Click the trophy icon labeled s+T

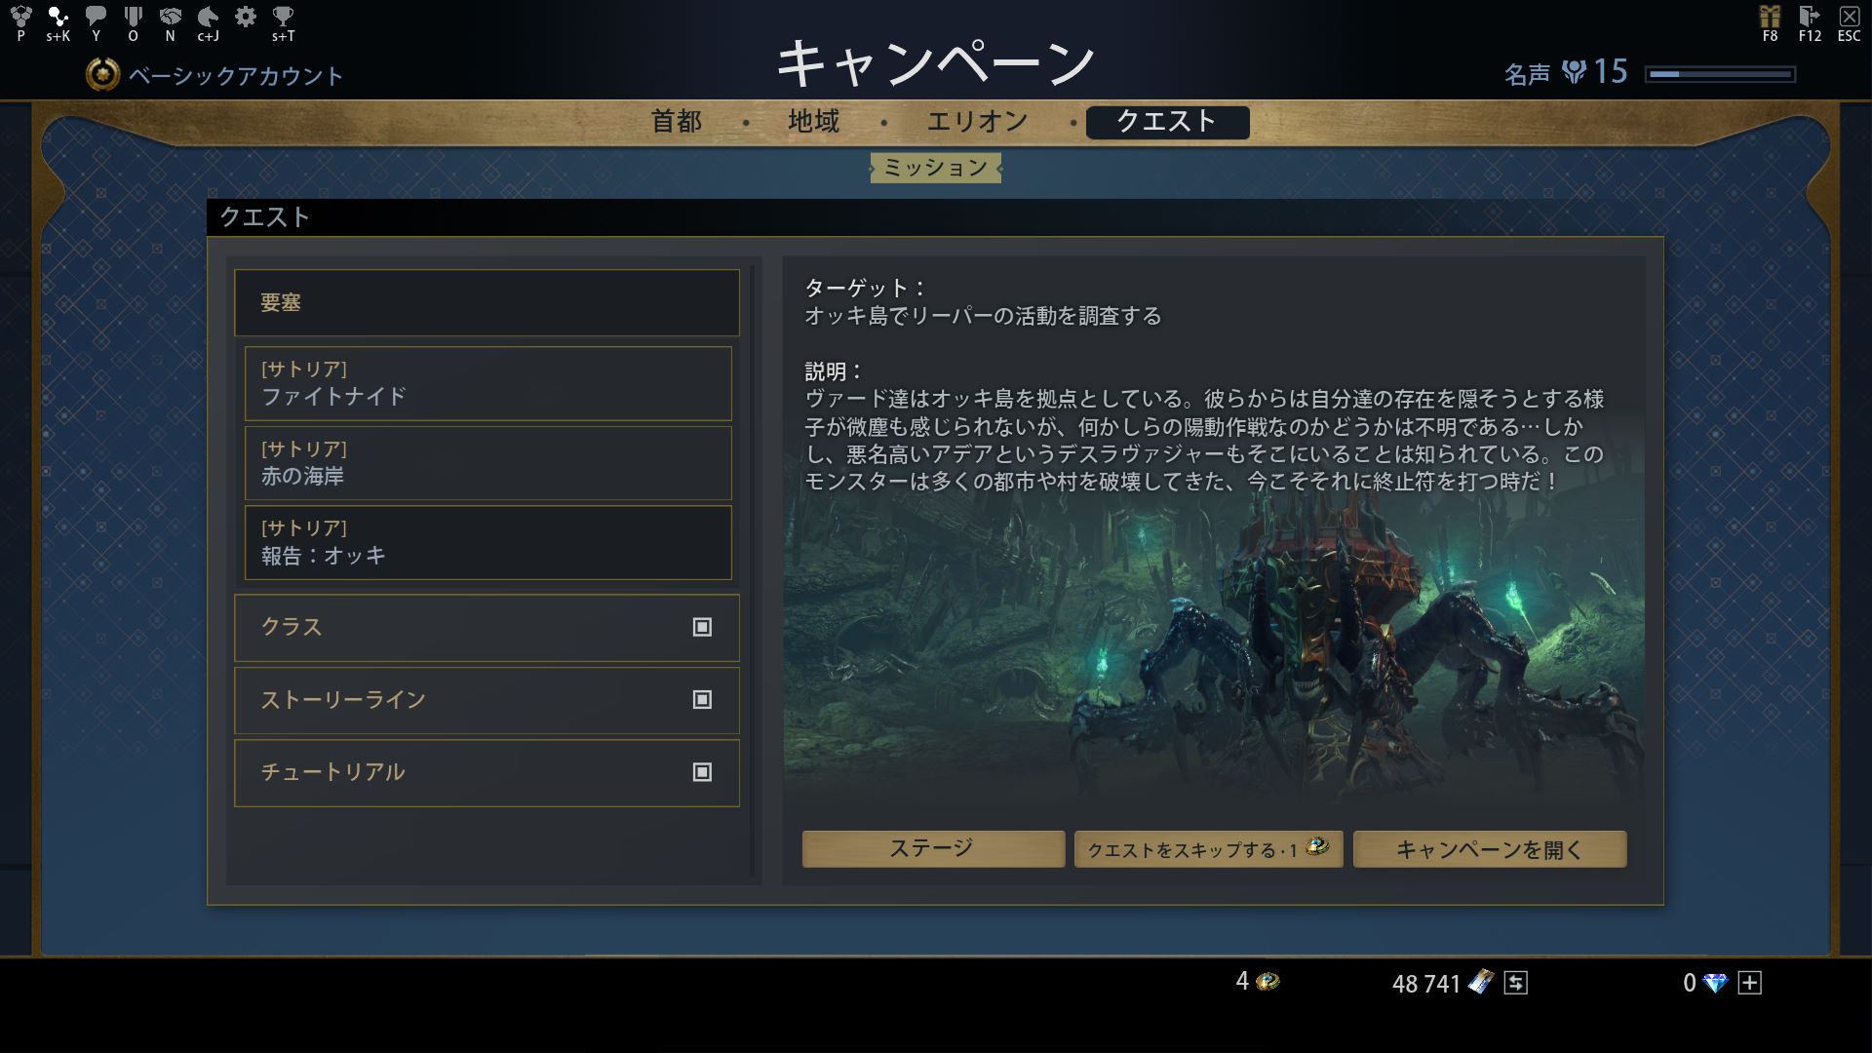[283, 17]
